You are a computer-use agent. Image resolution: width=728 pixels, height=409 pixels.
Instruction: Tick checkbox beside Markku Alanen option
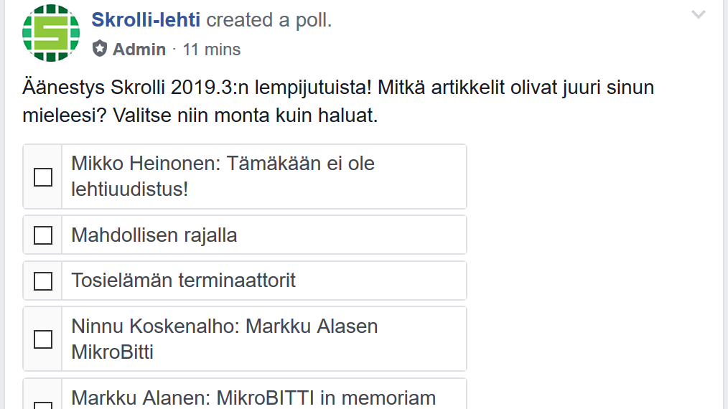pos(43,405)
